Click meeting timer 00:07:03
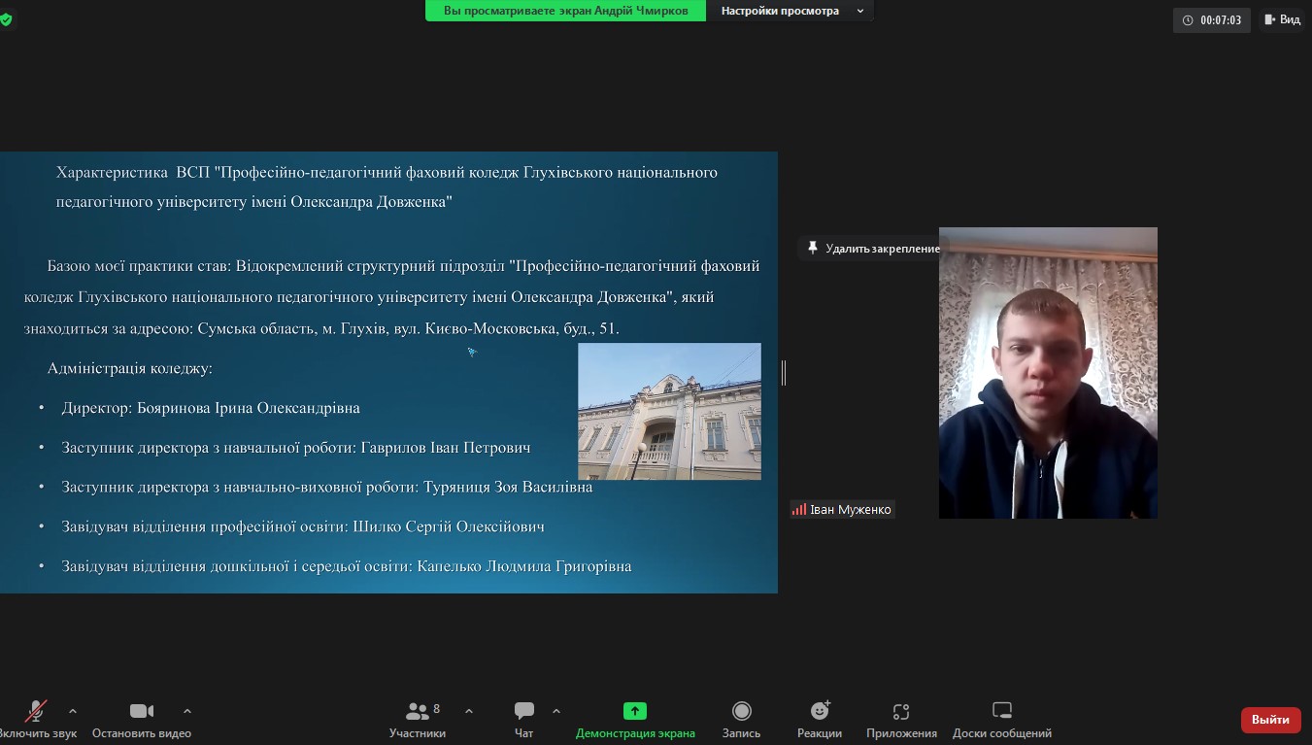The height and width of the screenshot is (745, 1312). click(1212, 19)
